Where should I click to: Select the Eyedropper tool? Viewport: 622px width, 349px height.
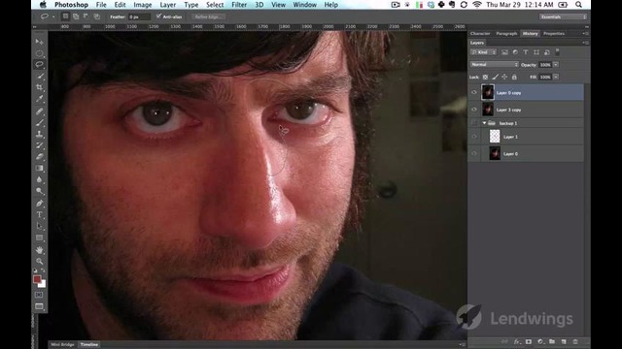point(39,99)
